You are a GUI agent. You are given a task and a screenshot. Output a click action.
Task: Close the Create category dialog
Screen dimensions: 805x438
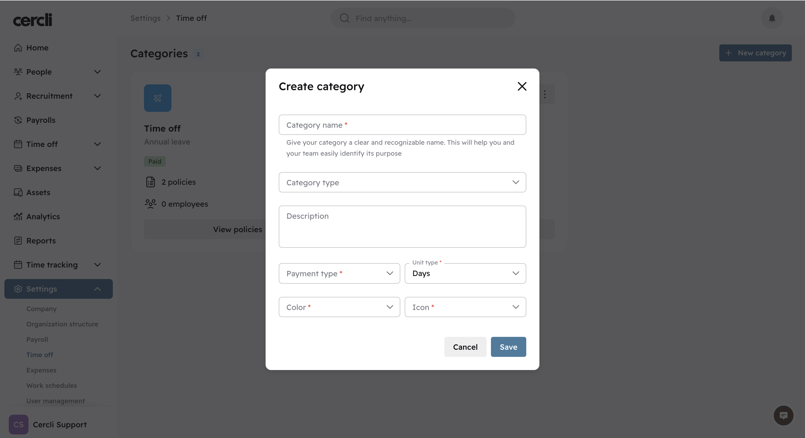[522, 86]
